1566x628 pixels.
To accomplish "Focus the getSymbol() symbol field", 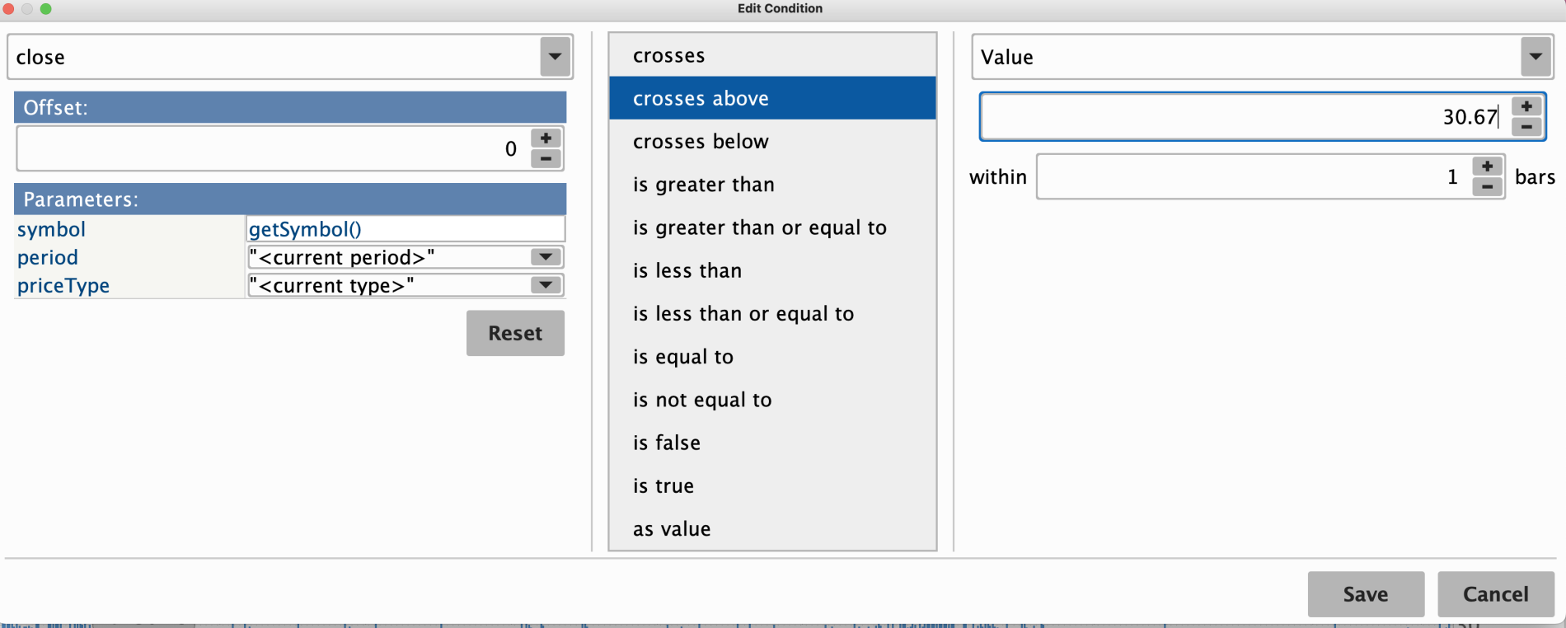I will [406, 229].
